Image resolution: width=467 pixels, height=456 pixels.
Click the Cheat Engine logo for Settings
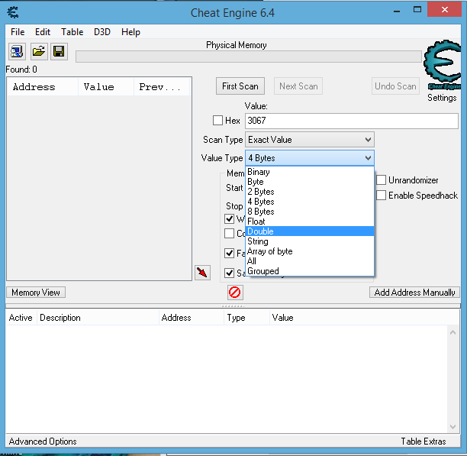(x=441, y=70)
